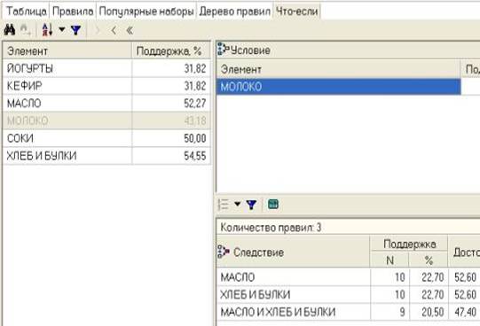The image size is (480, 326).
Task: Click the single left chevron button
Action: coord(114,30)
